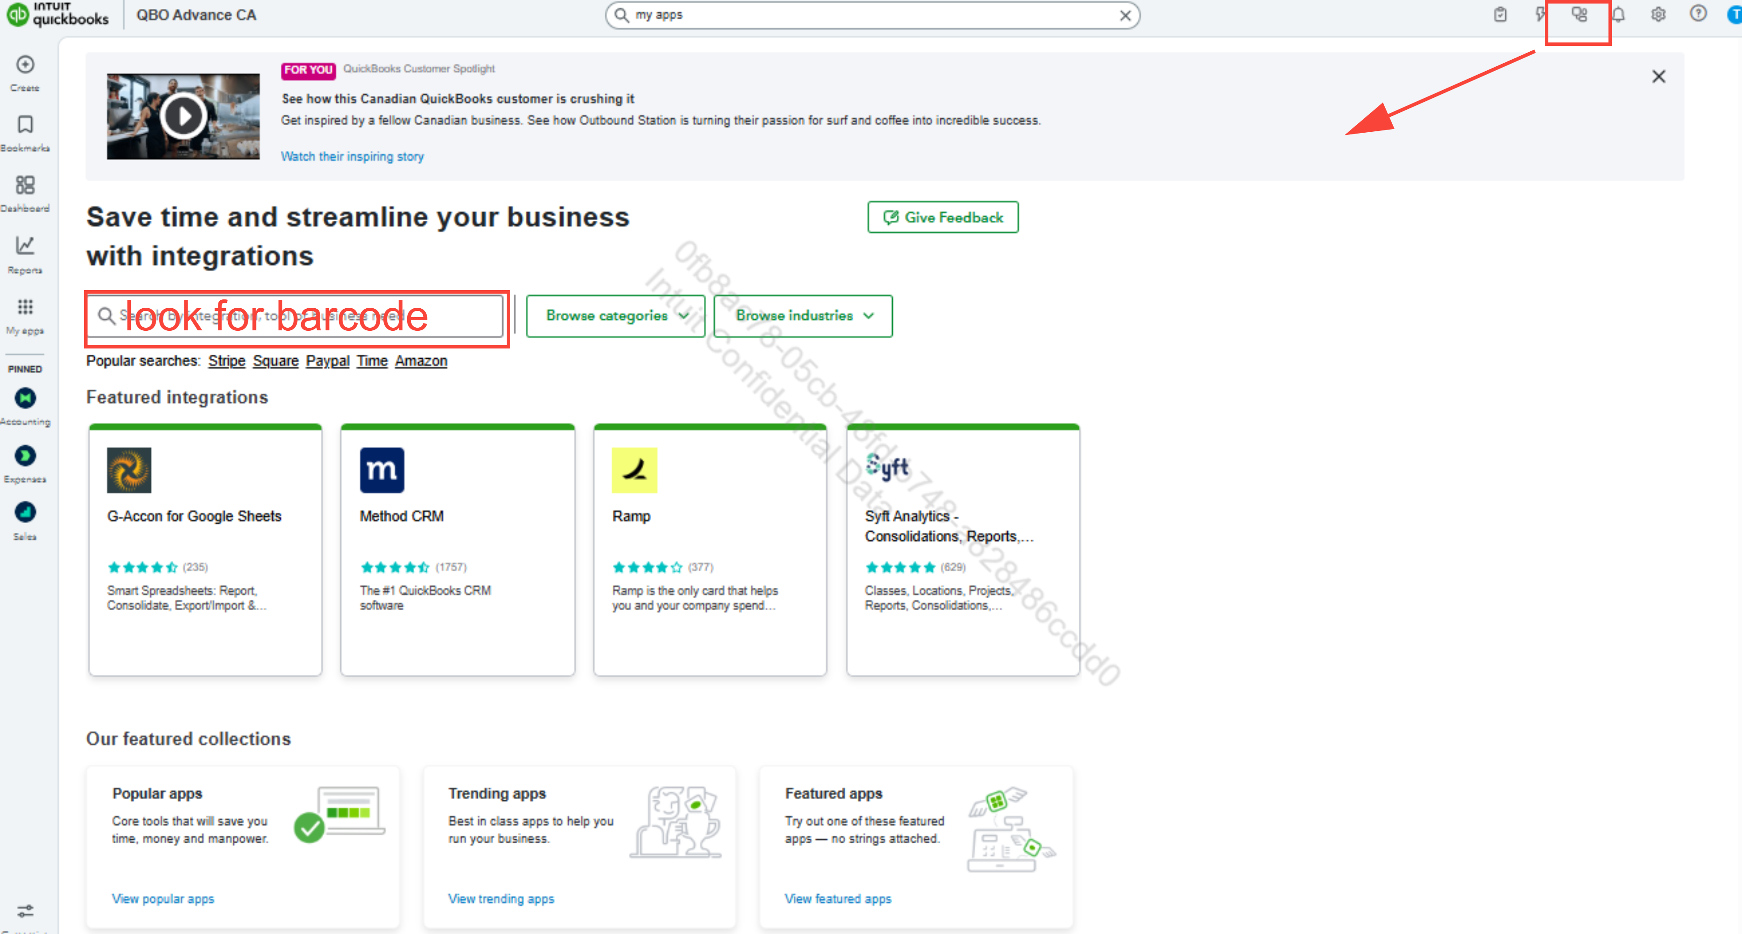The width and height of the screenshot is (1742, 934).
Task: Open pinned Expenses app
Action: tap(25, 464)
